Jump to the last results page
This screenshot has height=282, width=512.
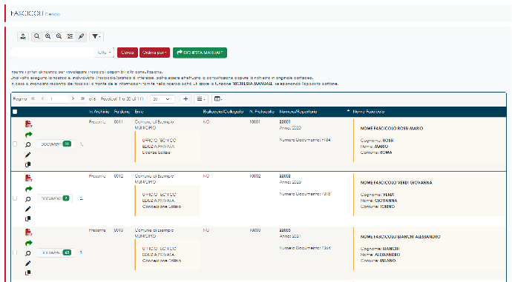coord(82,98)
